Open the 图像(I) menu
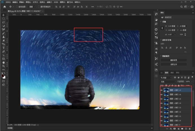195x131 pixels. (22, 2)
